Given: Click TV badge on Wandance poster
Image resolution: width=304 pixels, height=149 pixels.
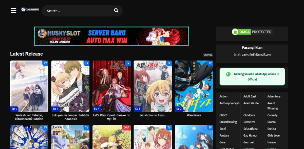Looking at the screenshot, I should [x=210, y=63].
